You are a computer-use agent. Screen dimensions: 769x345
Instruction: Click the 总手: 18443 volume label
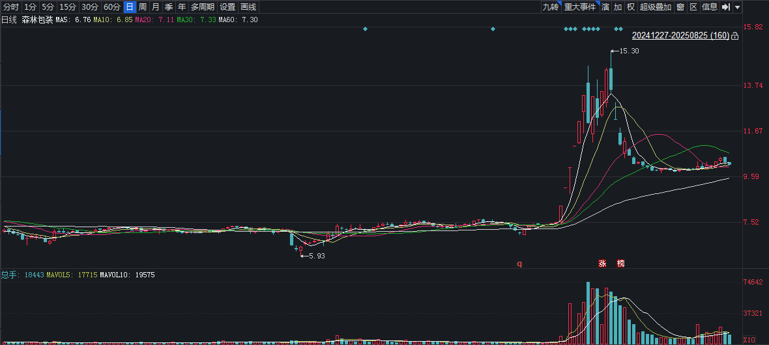click(23, 275)
